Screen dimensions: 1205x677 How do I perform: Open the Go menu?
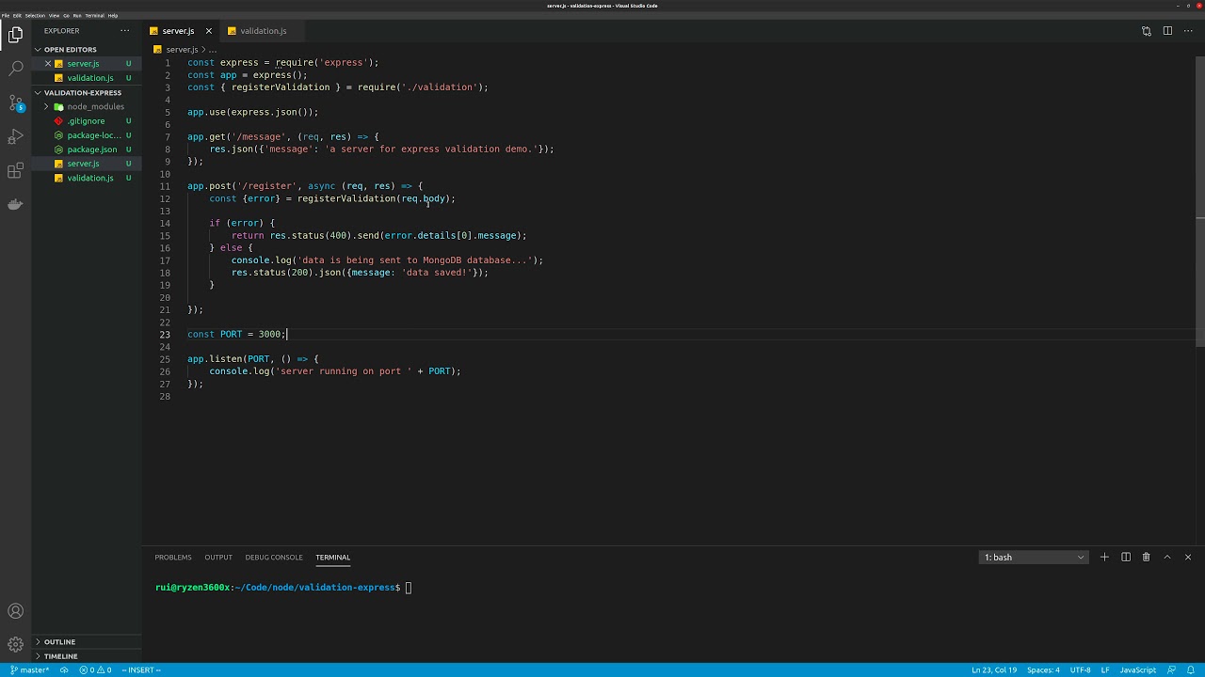tap(66, 15)
